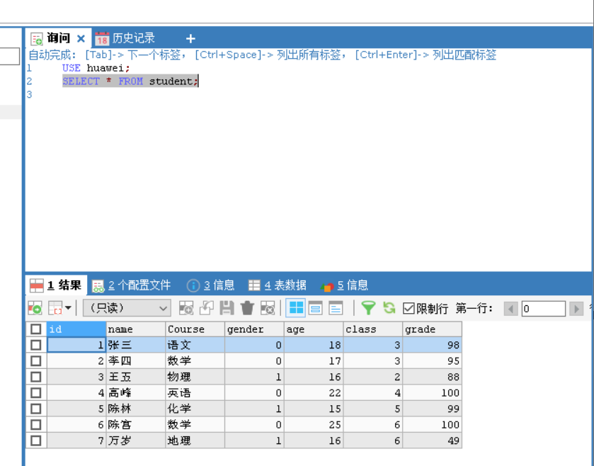Open the 4 表数据 table data tab

[278, 285]
